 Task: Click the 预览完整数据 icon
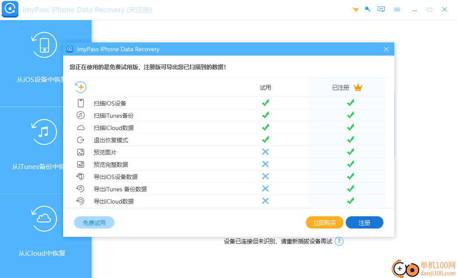[81, 165]
